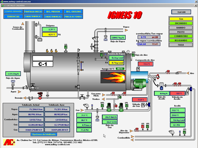This screenshot has height=148, width=198.
Task: Click the Válvula de Aceite 0.0 % value
Action: (x=178, y=94)
